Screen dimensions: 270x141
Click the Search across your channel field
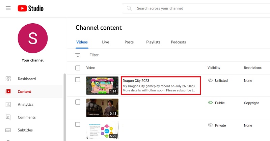pos(196,8)
